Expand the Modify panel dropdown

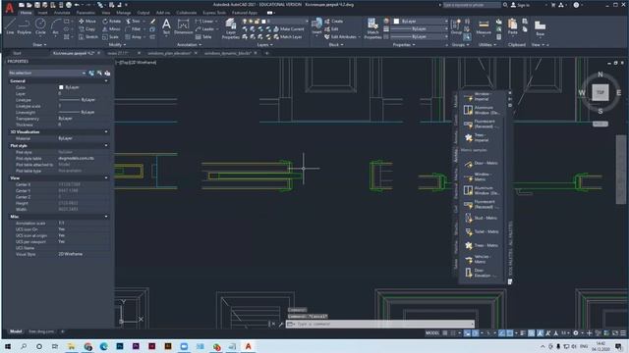[x=117, y=45]
